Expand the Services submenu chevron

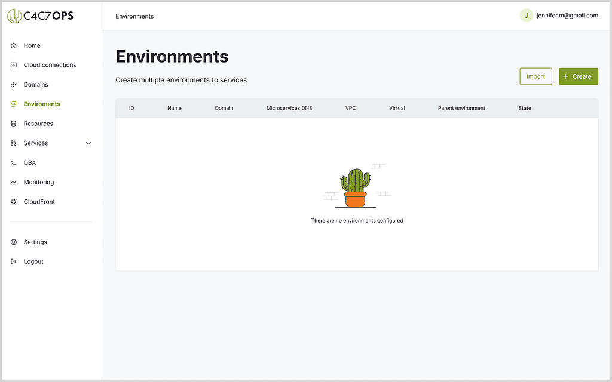(x=88, y=143)
